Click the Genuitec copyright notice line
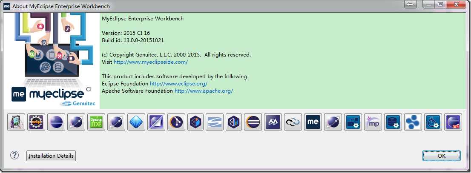This screenshot has height=173, width=471. pos(176,55)
